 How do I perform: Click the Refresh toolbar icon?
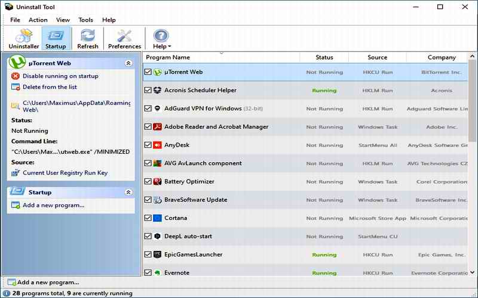point(88,39)
